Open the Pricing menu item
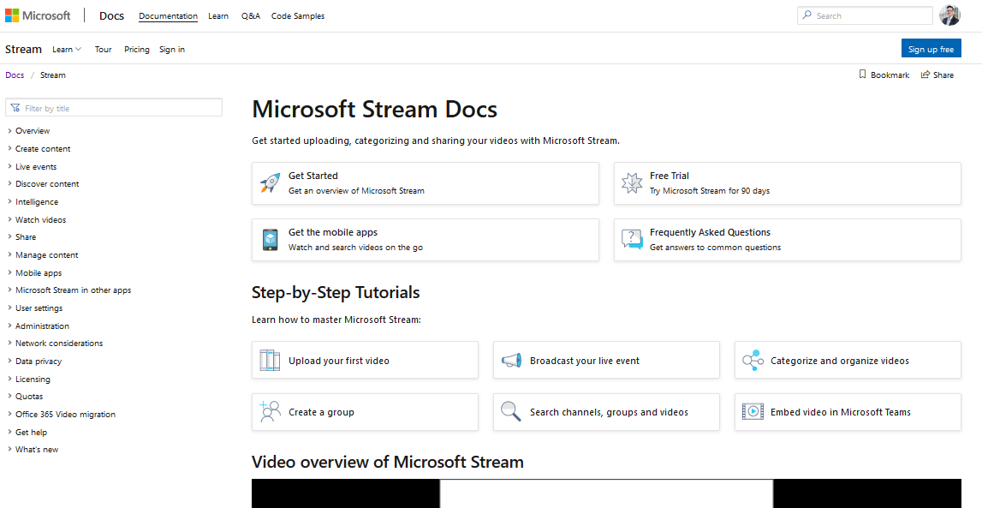Image resolution: width=982 pixels, height=508 pixels. 136,50
